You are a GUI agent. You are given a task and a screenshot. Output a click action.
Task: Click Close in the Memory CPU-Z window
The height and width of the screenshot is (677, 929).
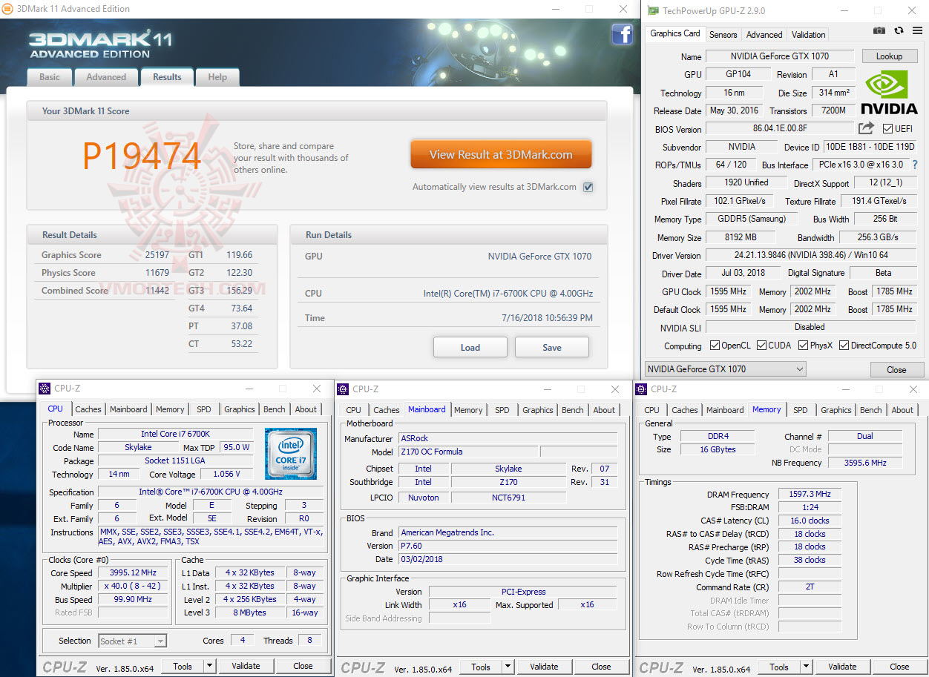899,667
